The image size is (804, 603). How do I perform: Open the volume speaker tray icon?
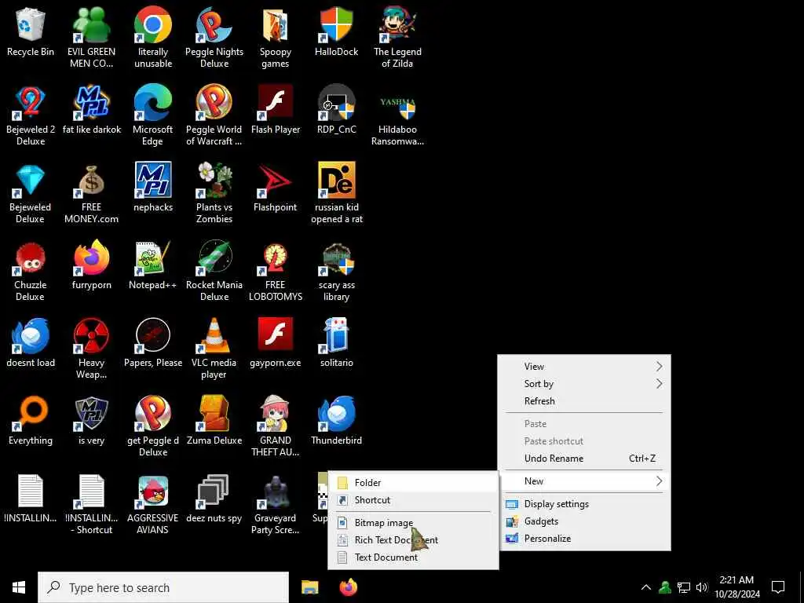coord(702,587)
